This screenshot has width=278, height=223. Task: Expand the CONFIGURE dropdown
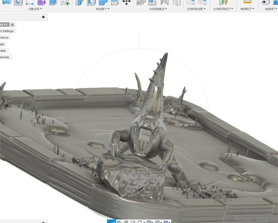[196, 9]
